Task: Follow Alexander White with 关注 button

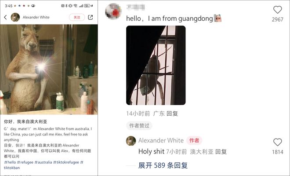Action: click(x=77, y=17)
